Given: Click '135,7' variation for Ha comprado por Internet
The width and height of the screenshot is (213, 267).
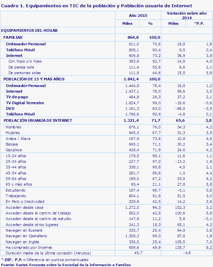Looking at the screenshot, I should 180,247.
